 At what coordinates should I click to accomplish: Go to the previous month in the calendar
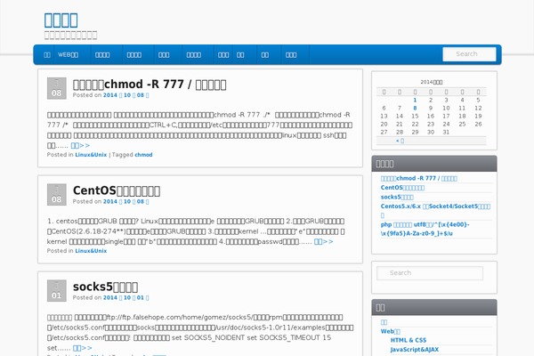[x=400, y=141]
